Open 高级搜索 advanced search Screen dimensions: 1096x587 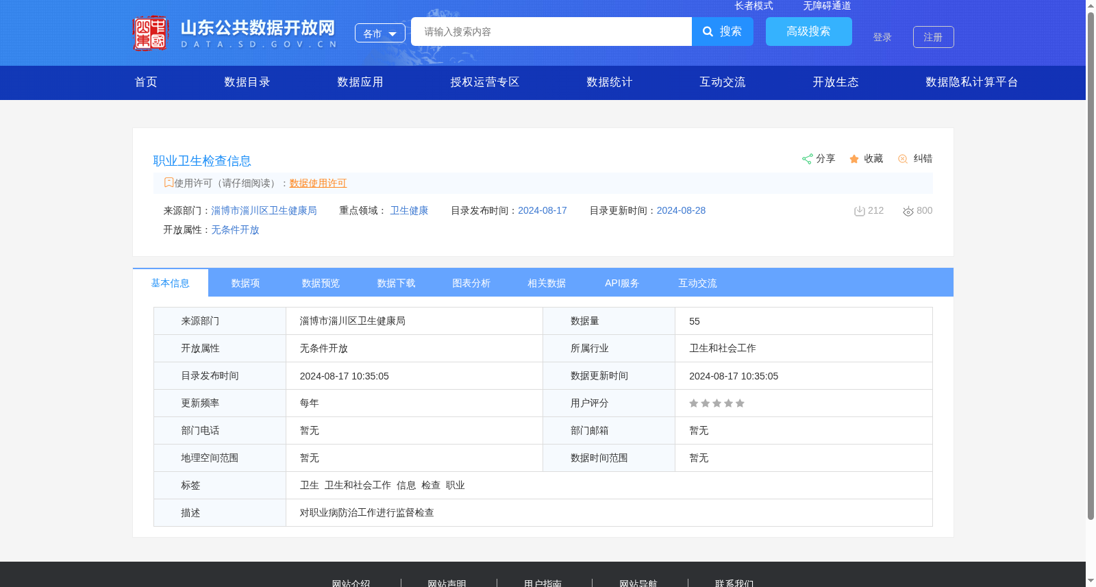809,32
